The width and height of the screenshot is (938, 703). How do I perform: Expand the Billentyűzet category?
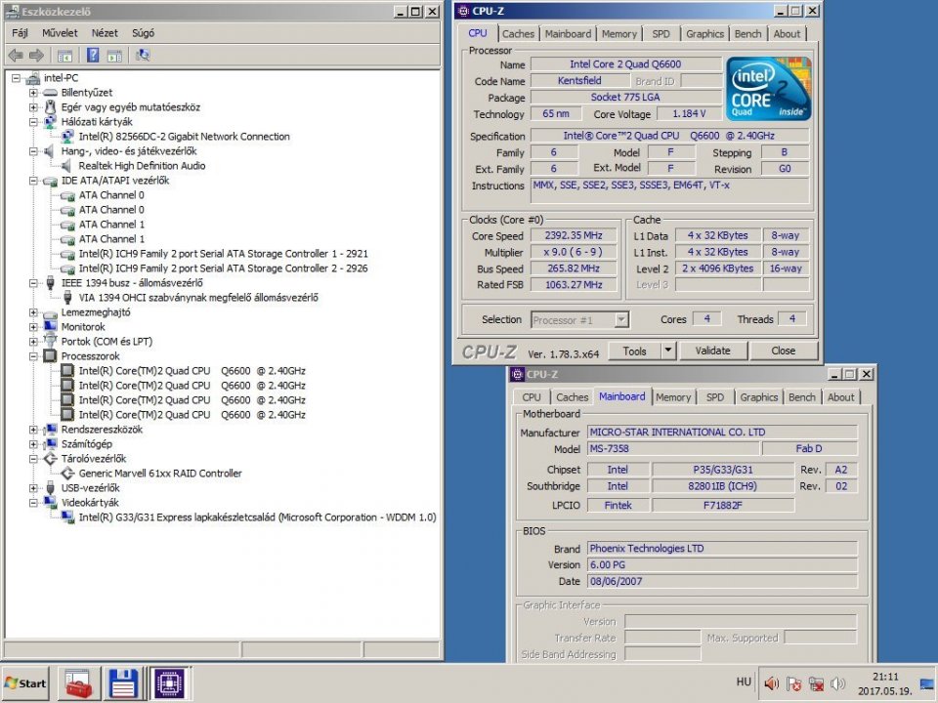pos(33,93)
